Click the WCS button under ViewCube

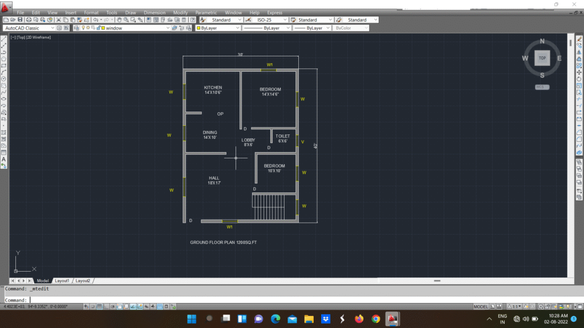[542, 87]
